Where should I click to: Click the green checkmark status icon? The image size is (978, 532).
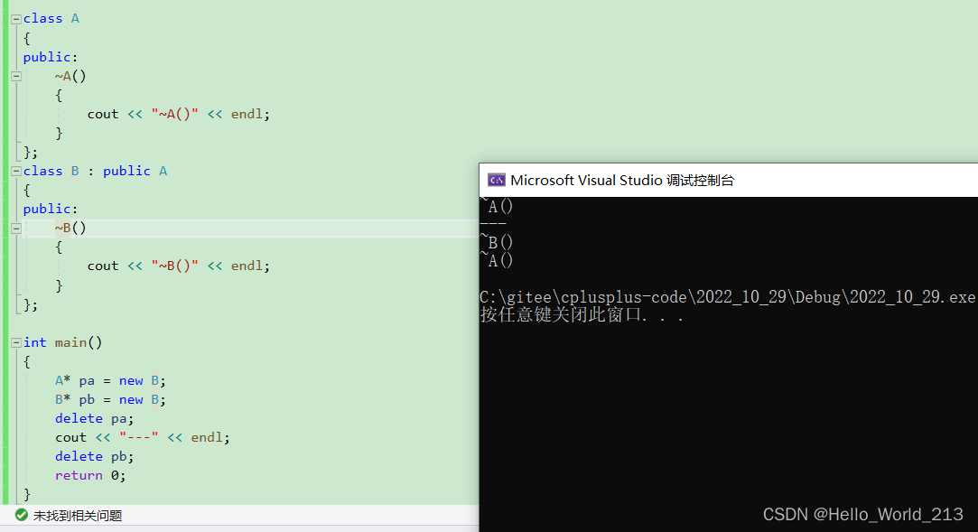tap(21, 515)
